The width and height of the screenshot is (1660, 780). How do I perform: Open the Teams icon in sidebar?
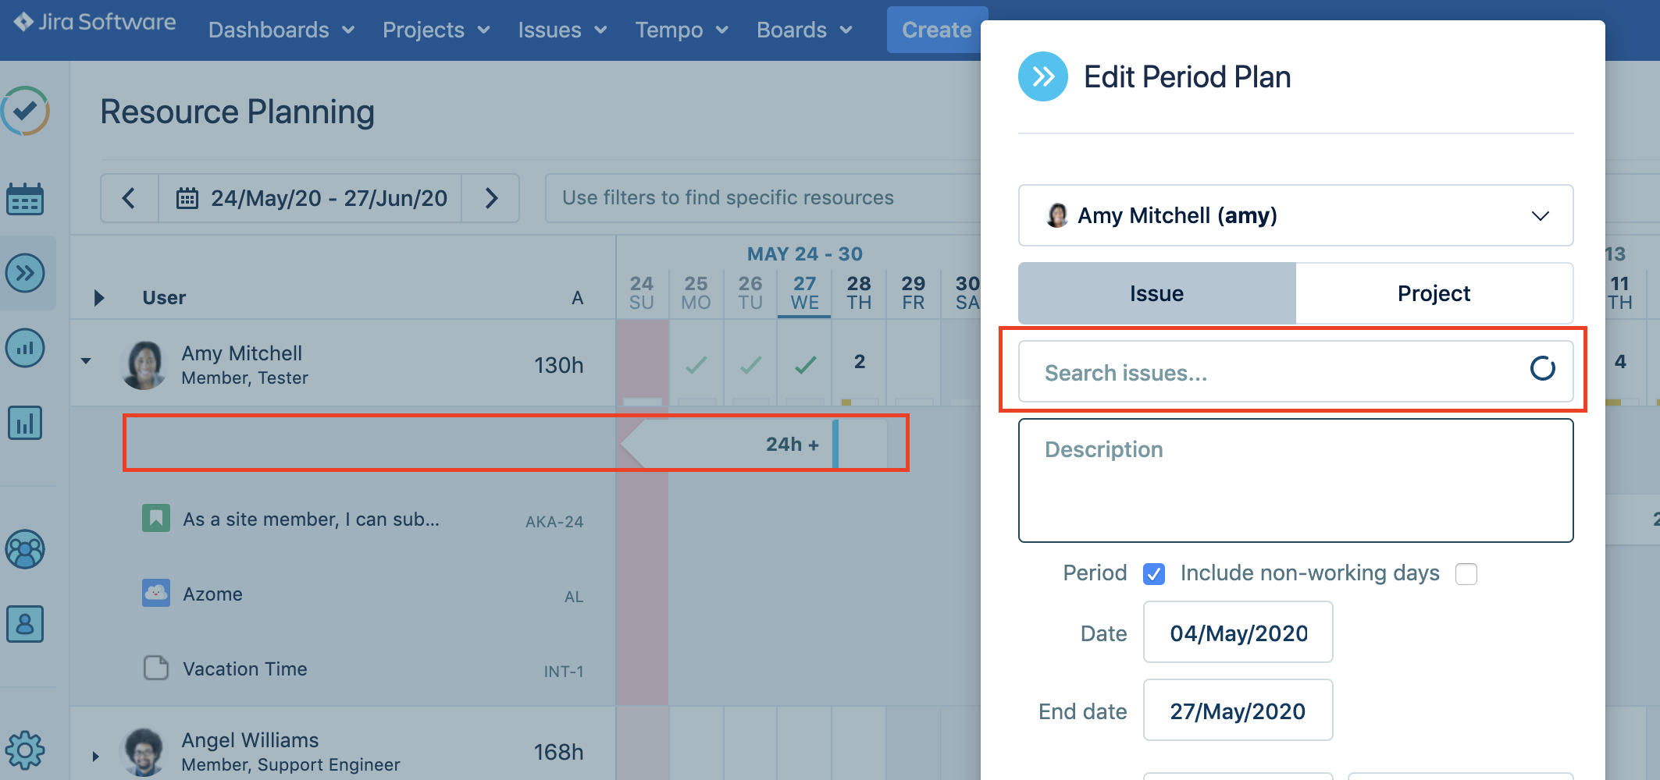coord(25,550)
